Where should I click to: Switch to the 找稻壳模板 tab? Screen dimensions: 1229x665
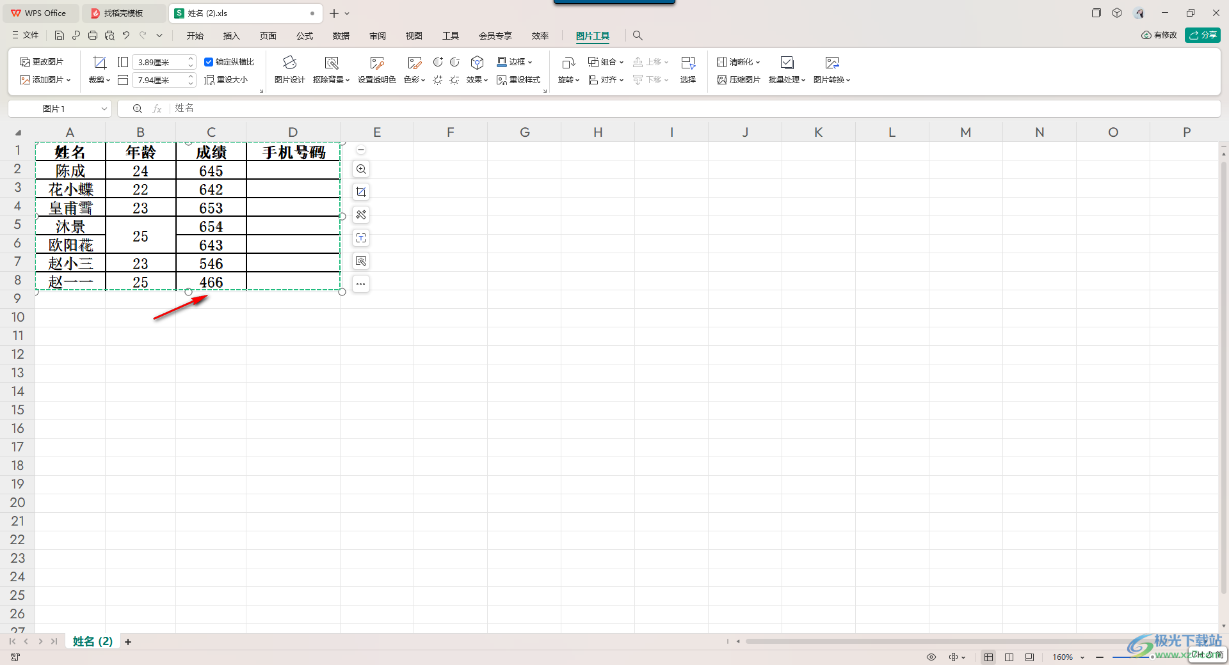pos(123,13)
